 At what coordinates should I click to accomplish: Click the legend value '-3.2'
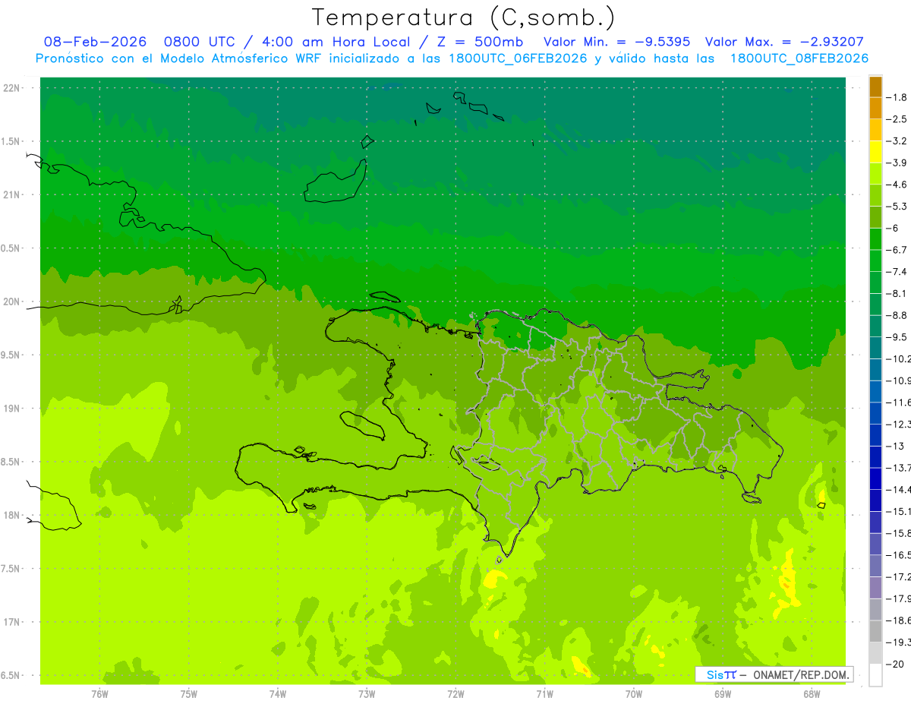[897, 141]
